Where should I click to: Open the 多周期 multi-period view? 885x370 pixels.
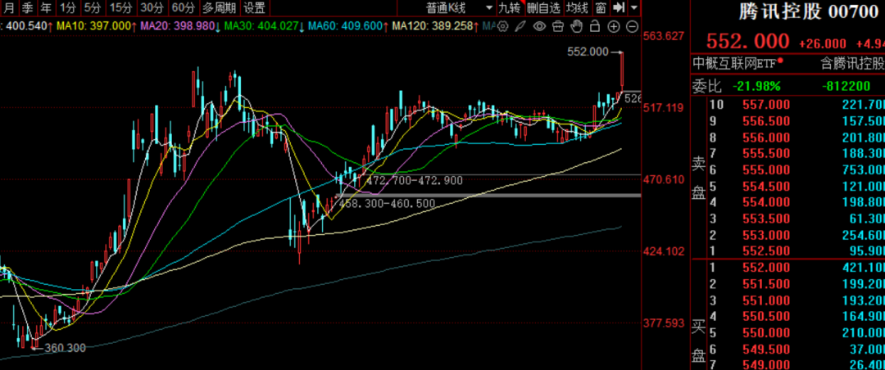[x=219, y=8]
